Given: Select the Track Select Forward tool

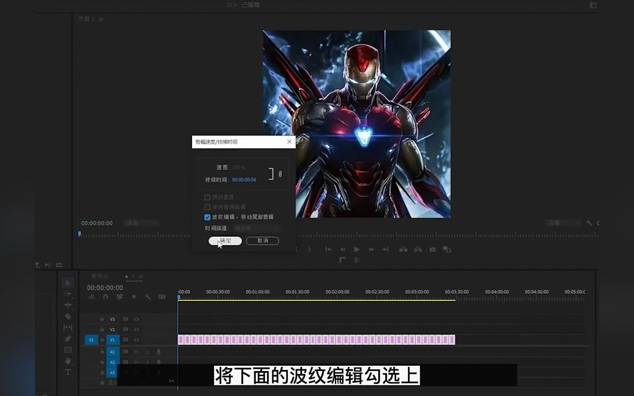Looking at the screenshot, I should tap(68, 294).
